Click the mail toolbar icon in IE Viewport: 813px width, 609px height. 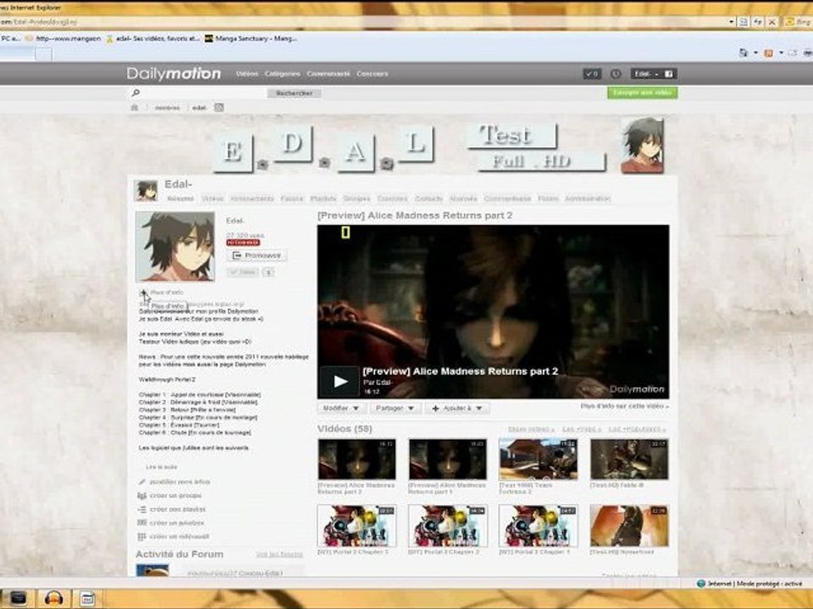[x=793, y=52]
